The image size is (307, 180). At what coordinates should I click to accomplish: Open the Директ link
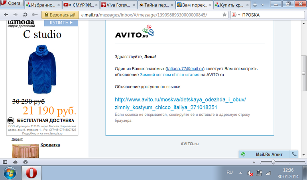pyautogui.click(x=17, y=139)
